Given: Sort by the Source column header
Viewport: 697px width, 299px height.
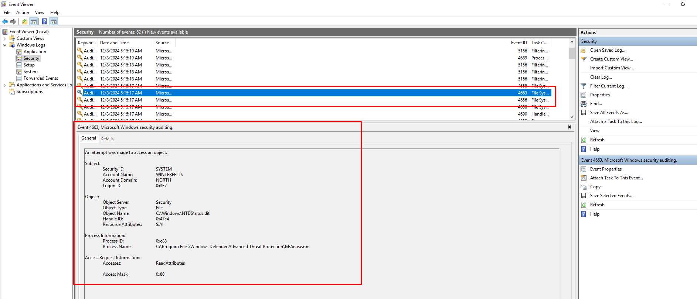Looking at the screenshot, I should 164,43.
